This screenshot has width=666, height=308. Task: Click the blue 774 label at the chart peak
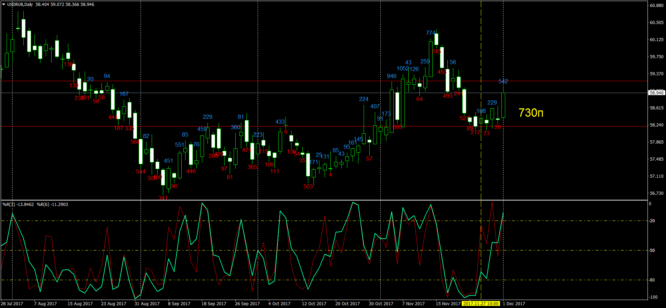click(431, 33)
